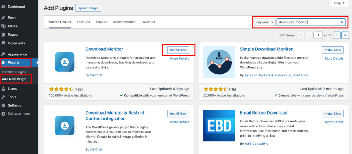Viewport: 352px width, 154px height.
Task: Switch to the Popular tab
Action: click(102, 22)
